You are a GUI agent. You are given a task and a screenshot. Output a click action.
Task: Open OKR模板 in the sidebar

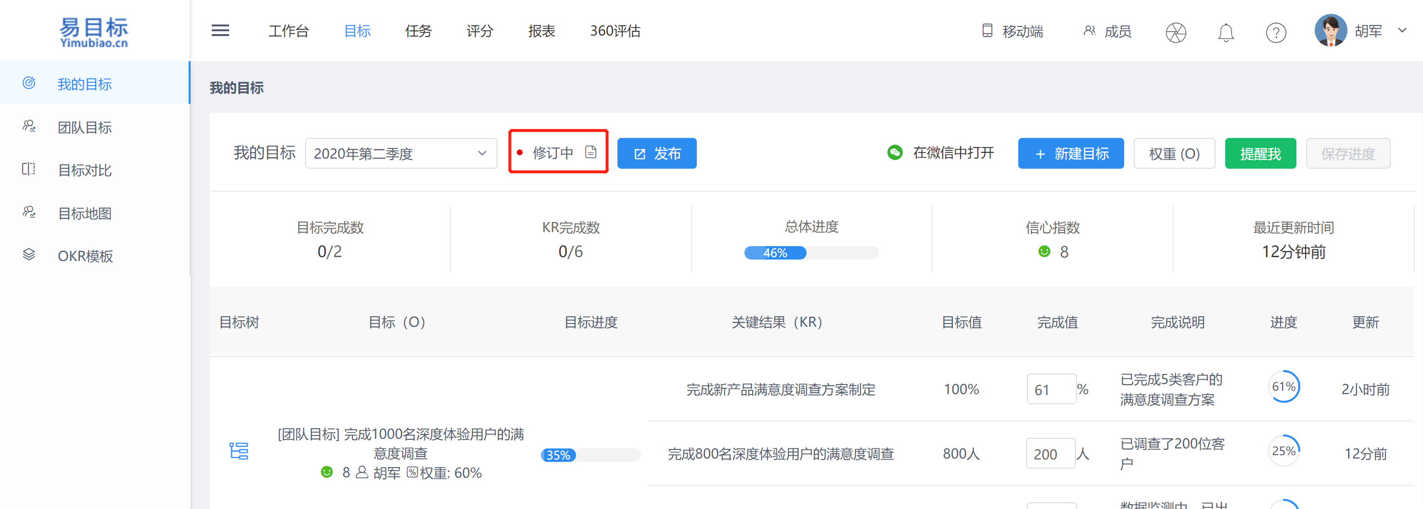click(x=94, y=255)
